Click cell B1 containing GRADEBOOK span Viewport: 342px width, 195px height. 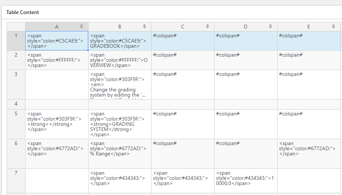120,41
